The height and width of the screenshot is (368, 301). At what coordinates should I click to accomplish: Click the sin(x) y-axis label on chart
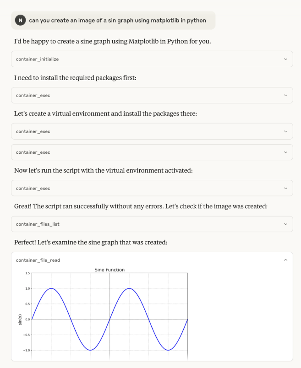pos(20,319)
